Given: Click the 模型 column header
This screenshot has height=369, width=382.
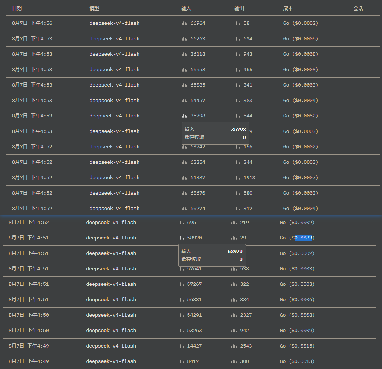Looking at the screenshot, I should coord(94,8).
